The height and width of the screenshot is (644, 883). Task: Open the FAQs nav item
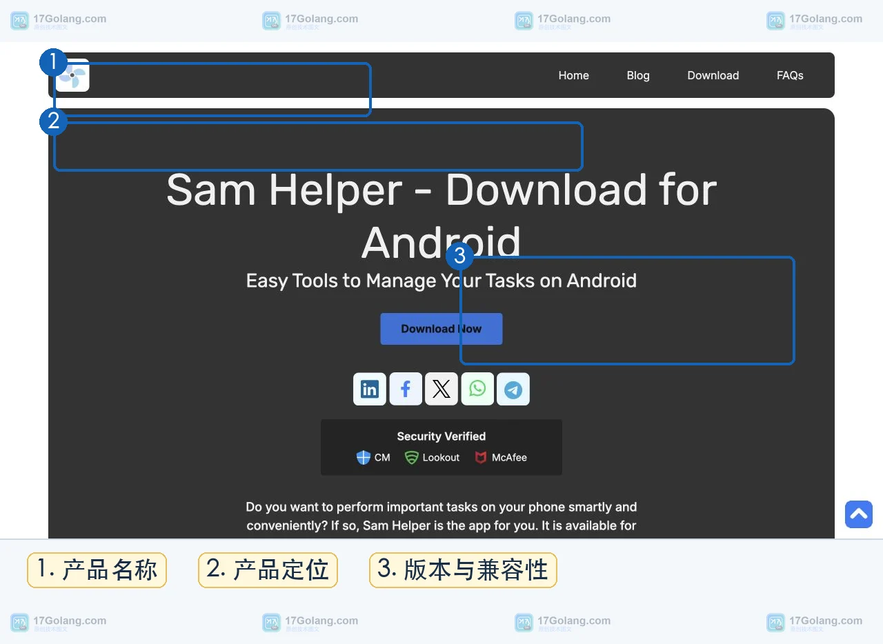pos(790,75)
